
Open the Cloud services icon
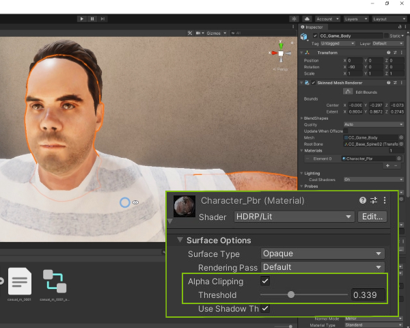(307, 19)
